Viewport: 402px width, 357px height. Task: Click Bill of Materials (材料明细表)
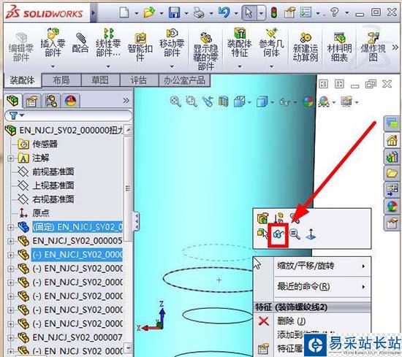339,47
